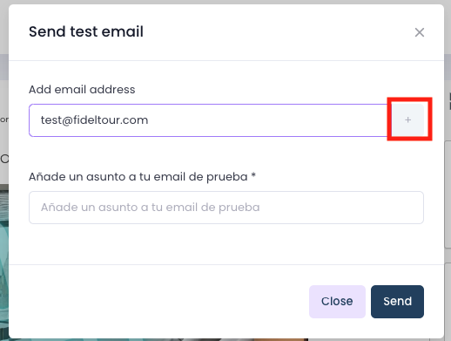Click the teal background image behind the dialog
The width and height of the screenshot is (451, 341).
pos(4,262)
